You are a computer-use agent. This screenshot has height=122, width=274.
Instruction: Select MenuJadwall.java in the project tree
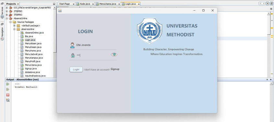(33, 54)
